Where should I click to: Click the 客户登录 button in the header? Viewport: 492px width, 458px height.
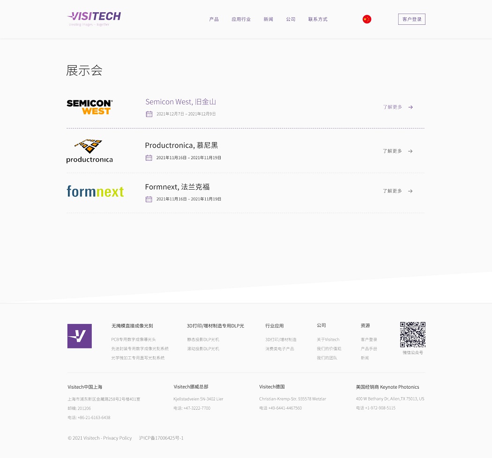412,19
